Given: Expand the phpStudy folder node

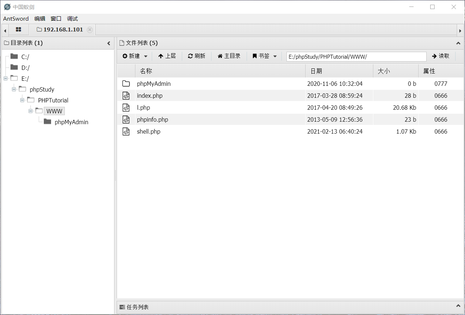Looking at the screenshot, I should pos(13,89).
